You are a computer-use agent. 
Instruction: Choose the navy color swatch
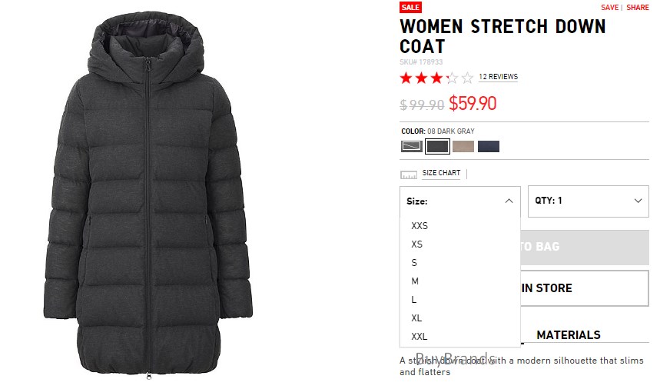pyautogui.click(x=489, y=147)
